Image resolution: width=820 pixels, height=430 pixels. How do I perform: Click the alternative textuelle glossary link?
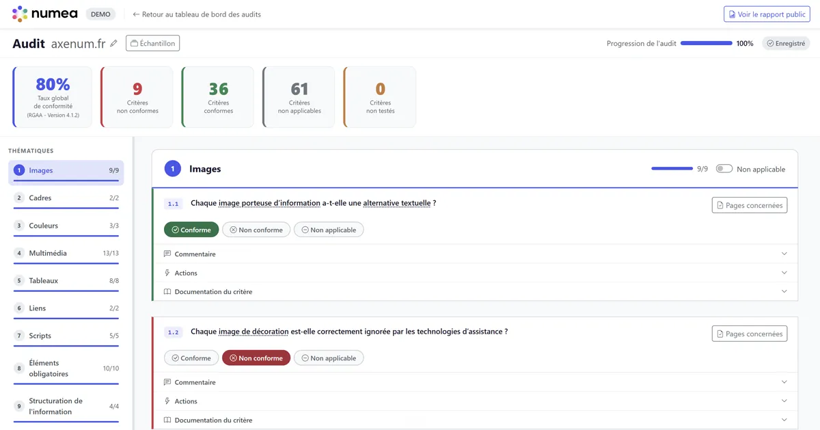(397, 203)
